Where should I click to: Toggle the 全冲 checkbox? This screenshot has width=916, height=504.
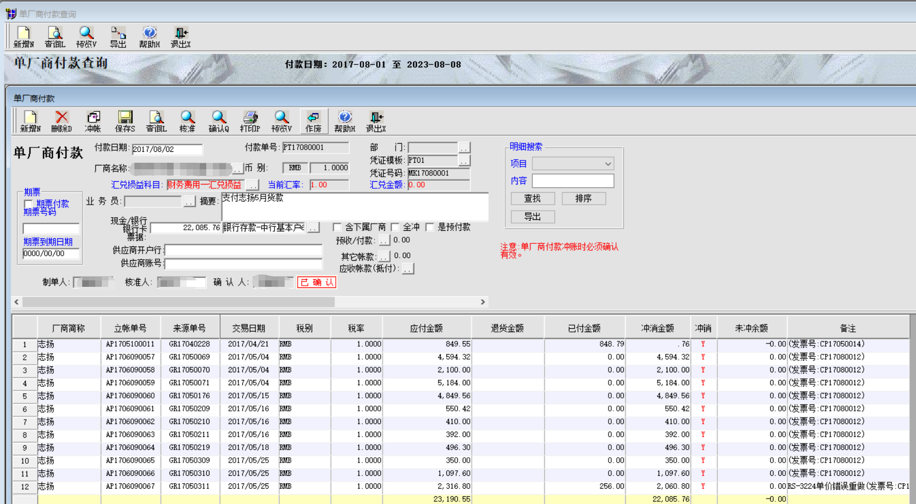pyautogui.click(x=395, y=227)
